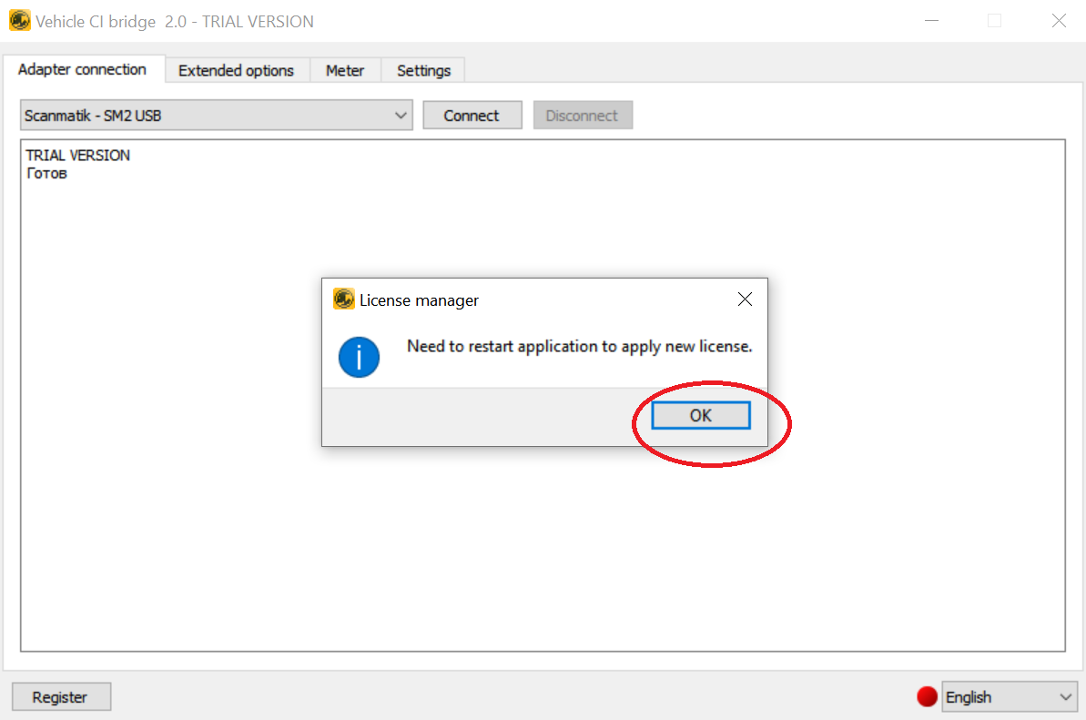Click the greyed-out Disconnect button
The height and width of the screenshot is (720, 1086).
[x=582, y=116]
